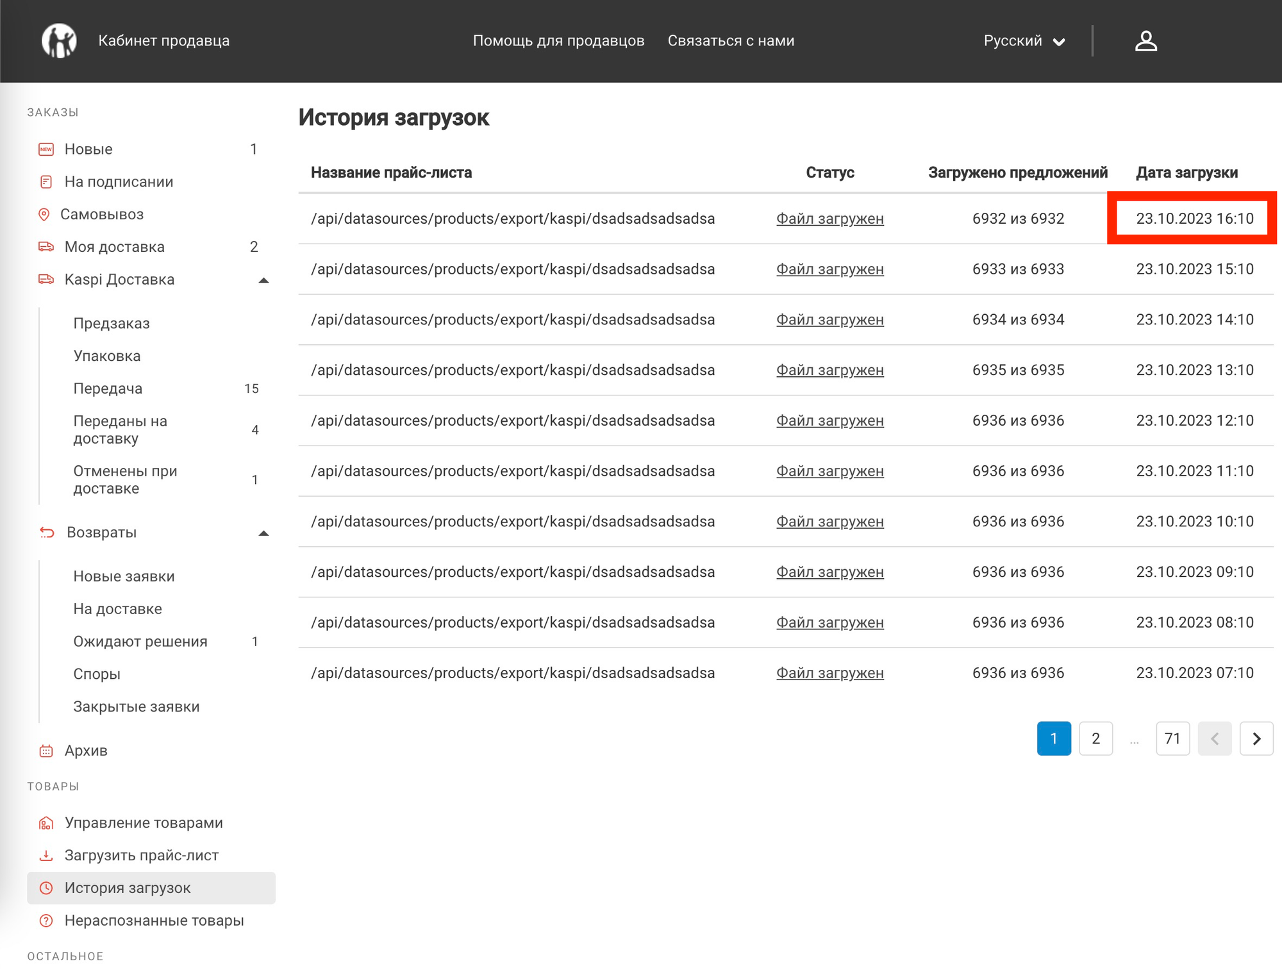The height and width of the screenshot is (975, 1282).
Task: Click the next page arrow
Action: click(x=1256, y=738)
